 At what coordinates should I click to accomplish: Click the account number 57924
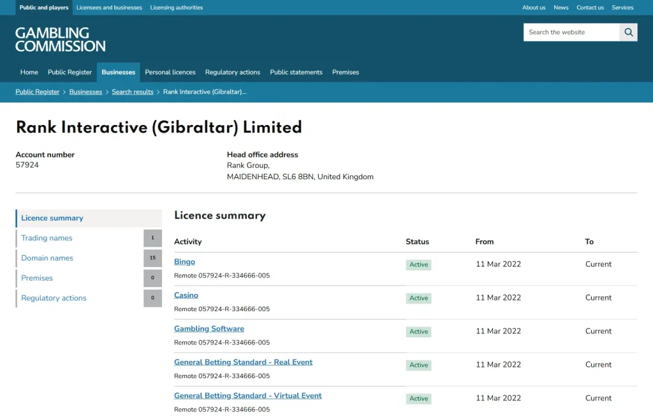coord(27,165)
